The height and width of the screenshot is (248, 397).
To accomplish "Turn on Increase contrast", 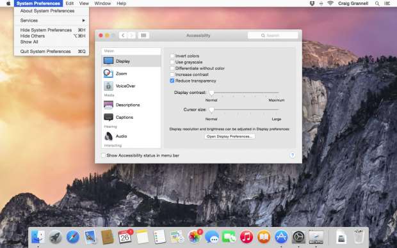I will point(172,75).
